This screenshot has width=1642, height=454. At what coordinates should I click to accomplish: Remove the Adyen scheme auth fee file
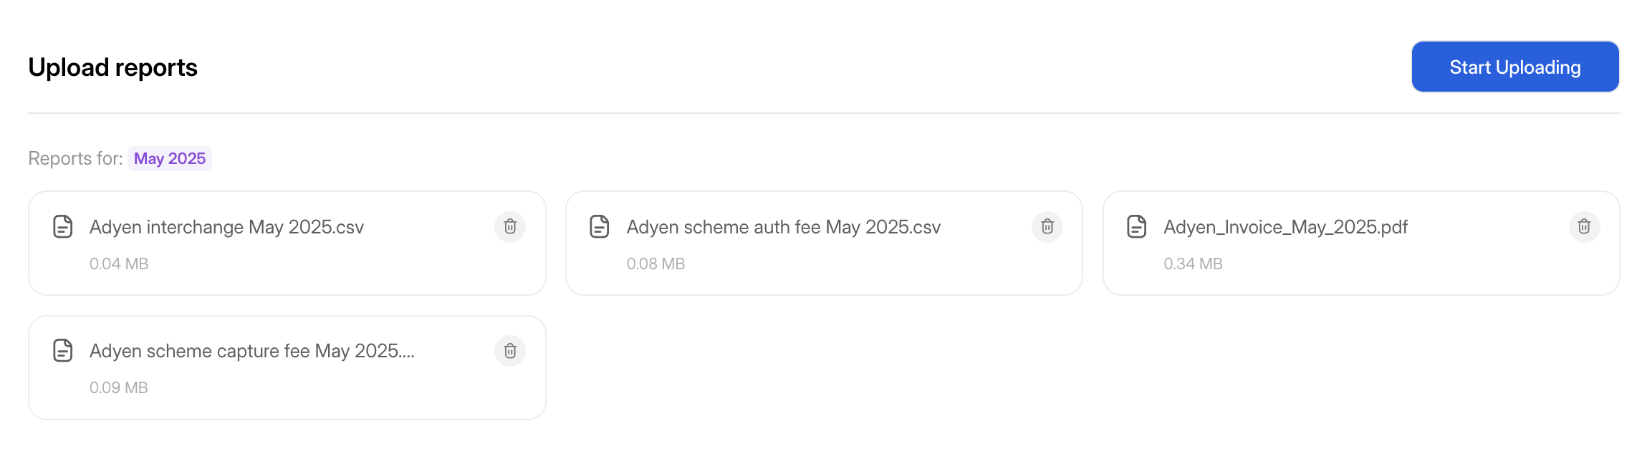point(1047,227)
